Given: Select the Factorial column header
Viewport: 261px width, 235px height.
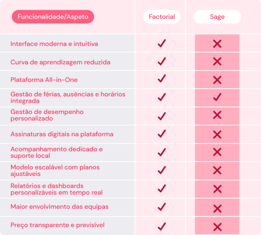Looking at the screenshot, I should 162,17.
